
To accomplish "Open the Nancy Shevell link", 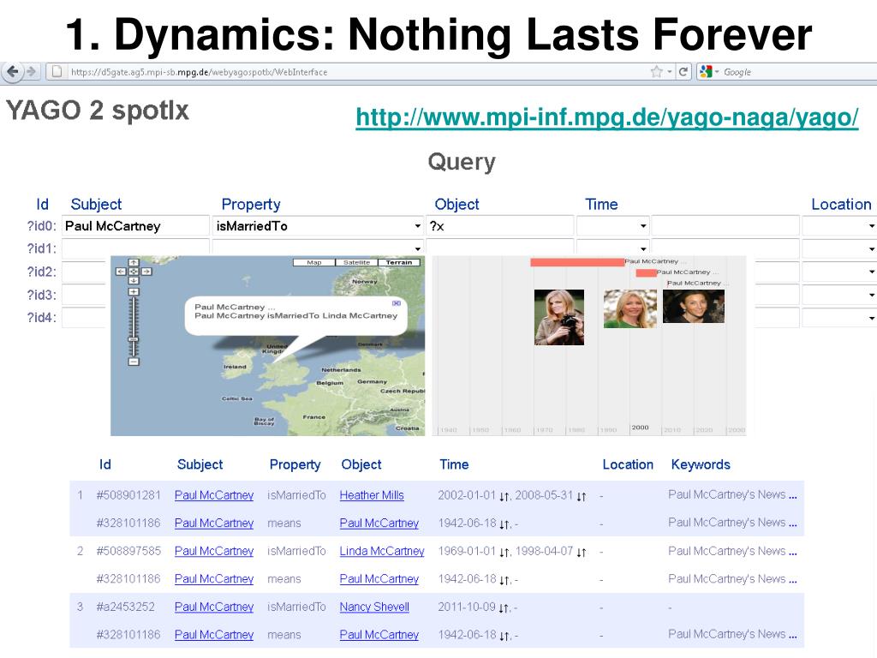I will [x=374, y=607].
